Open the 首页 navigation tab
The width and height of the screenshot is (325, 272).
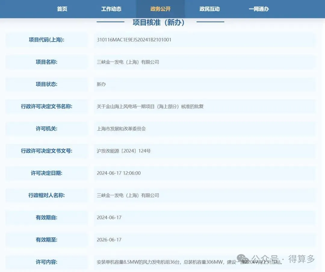[x=62, y=9]
